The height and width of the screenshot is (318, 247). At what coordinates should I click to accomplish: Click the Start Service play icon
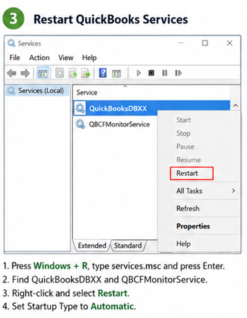[x=139, y=73]
